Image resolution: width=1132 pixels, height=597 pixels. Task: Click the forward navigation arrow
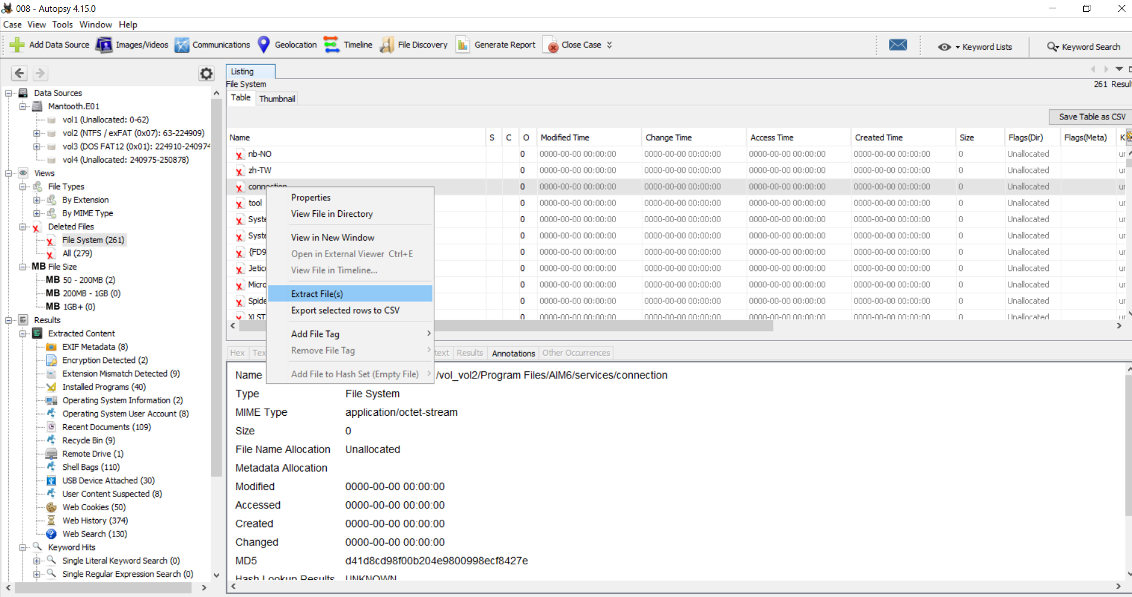pos(40,73)
